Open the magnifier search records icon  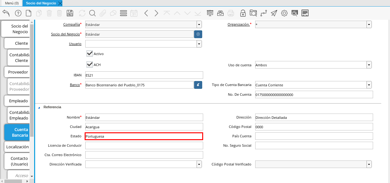click(92, 13)
